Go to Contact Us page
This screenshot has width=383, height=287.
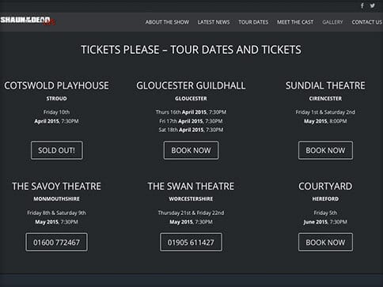click(x=367, y=22)
